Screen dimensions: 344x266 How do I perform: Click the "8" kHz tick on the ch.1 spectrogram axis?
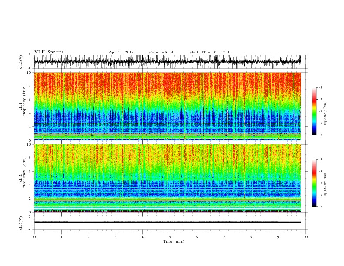click(30, 86)
